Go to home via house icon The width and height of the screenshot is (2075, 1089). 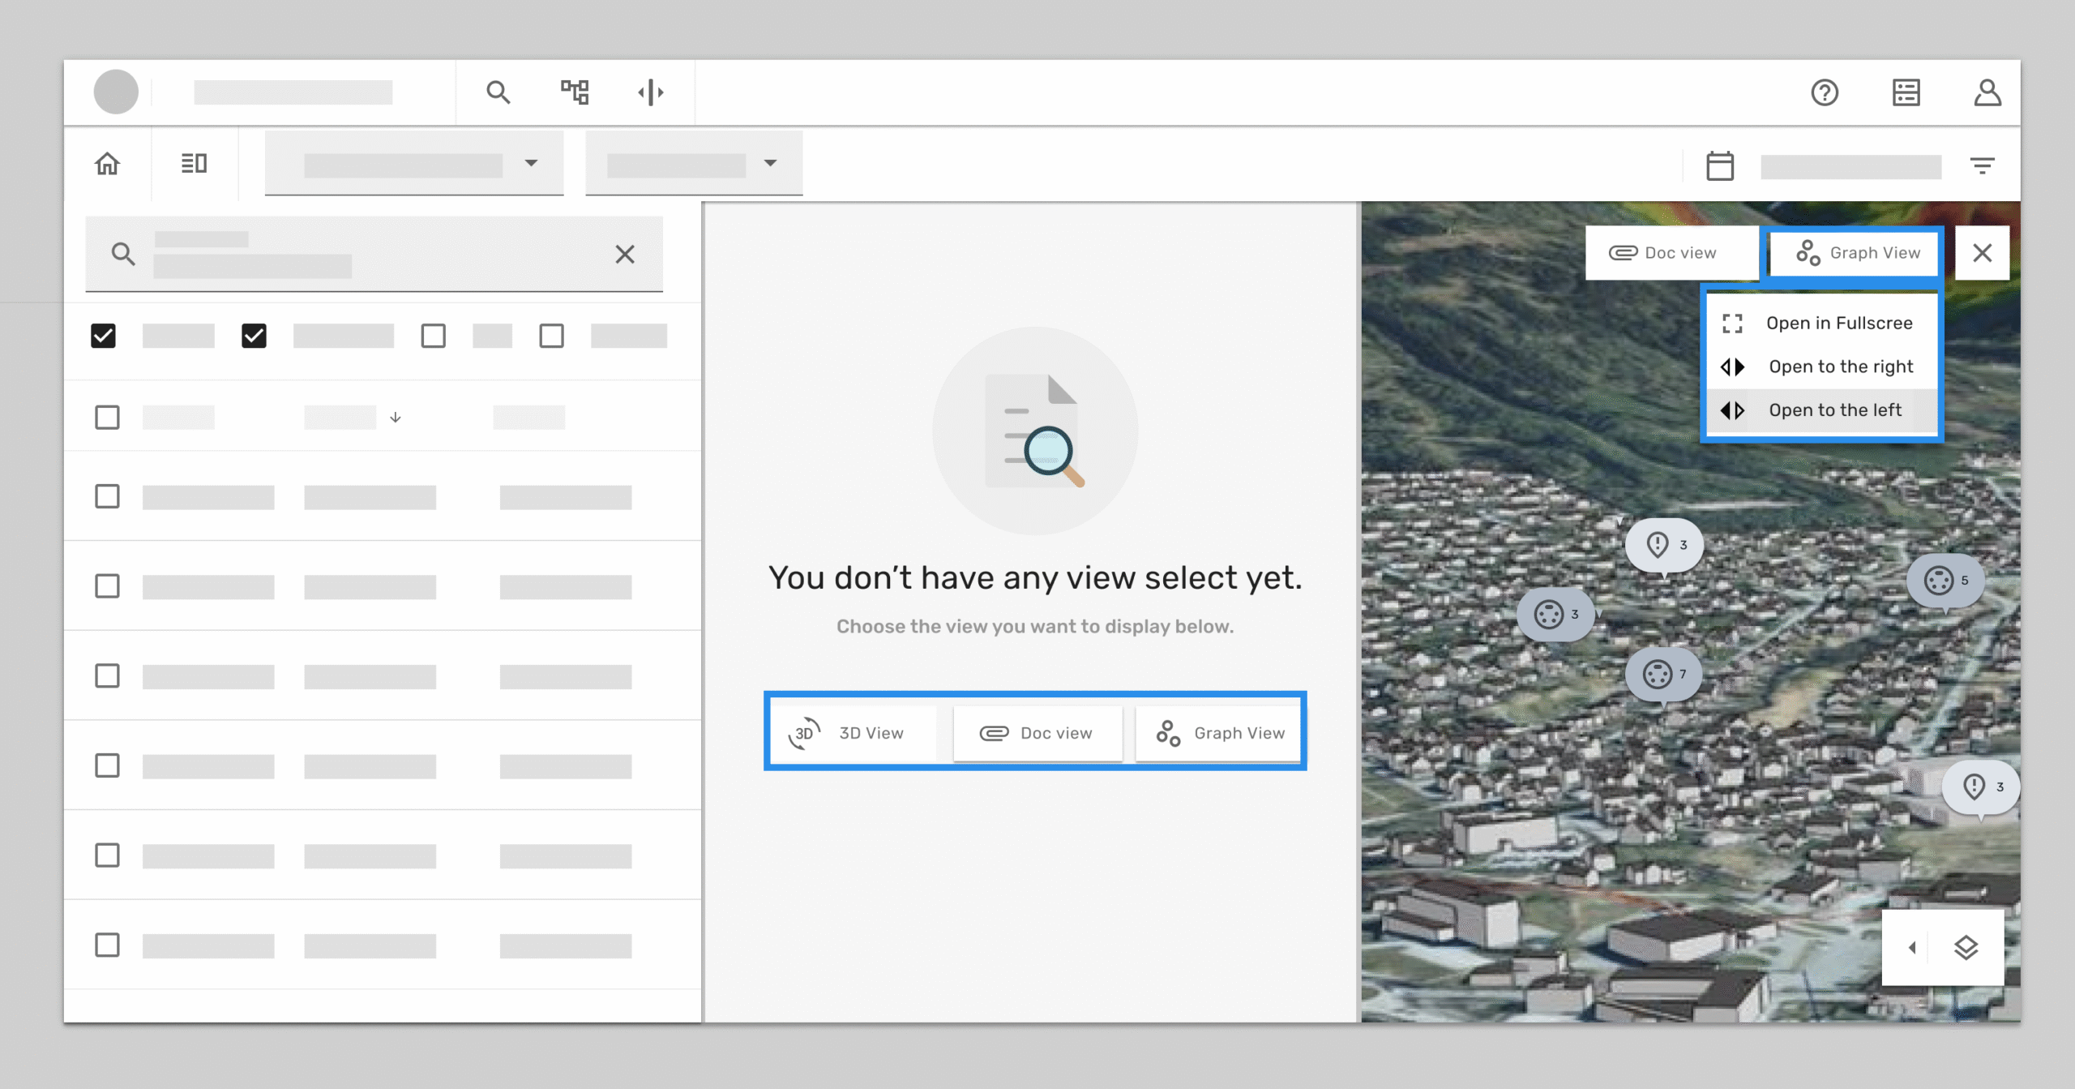point(107,164)
